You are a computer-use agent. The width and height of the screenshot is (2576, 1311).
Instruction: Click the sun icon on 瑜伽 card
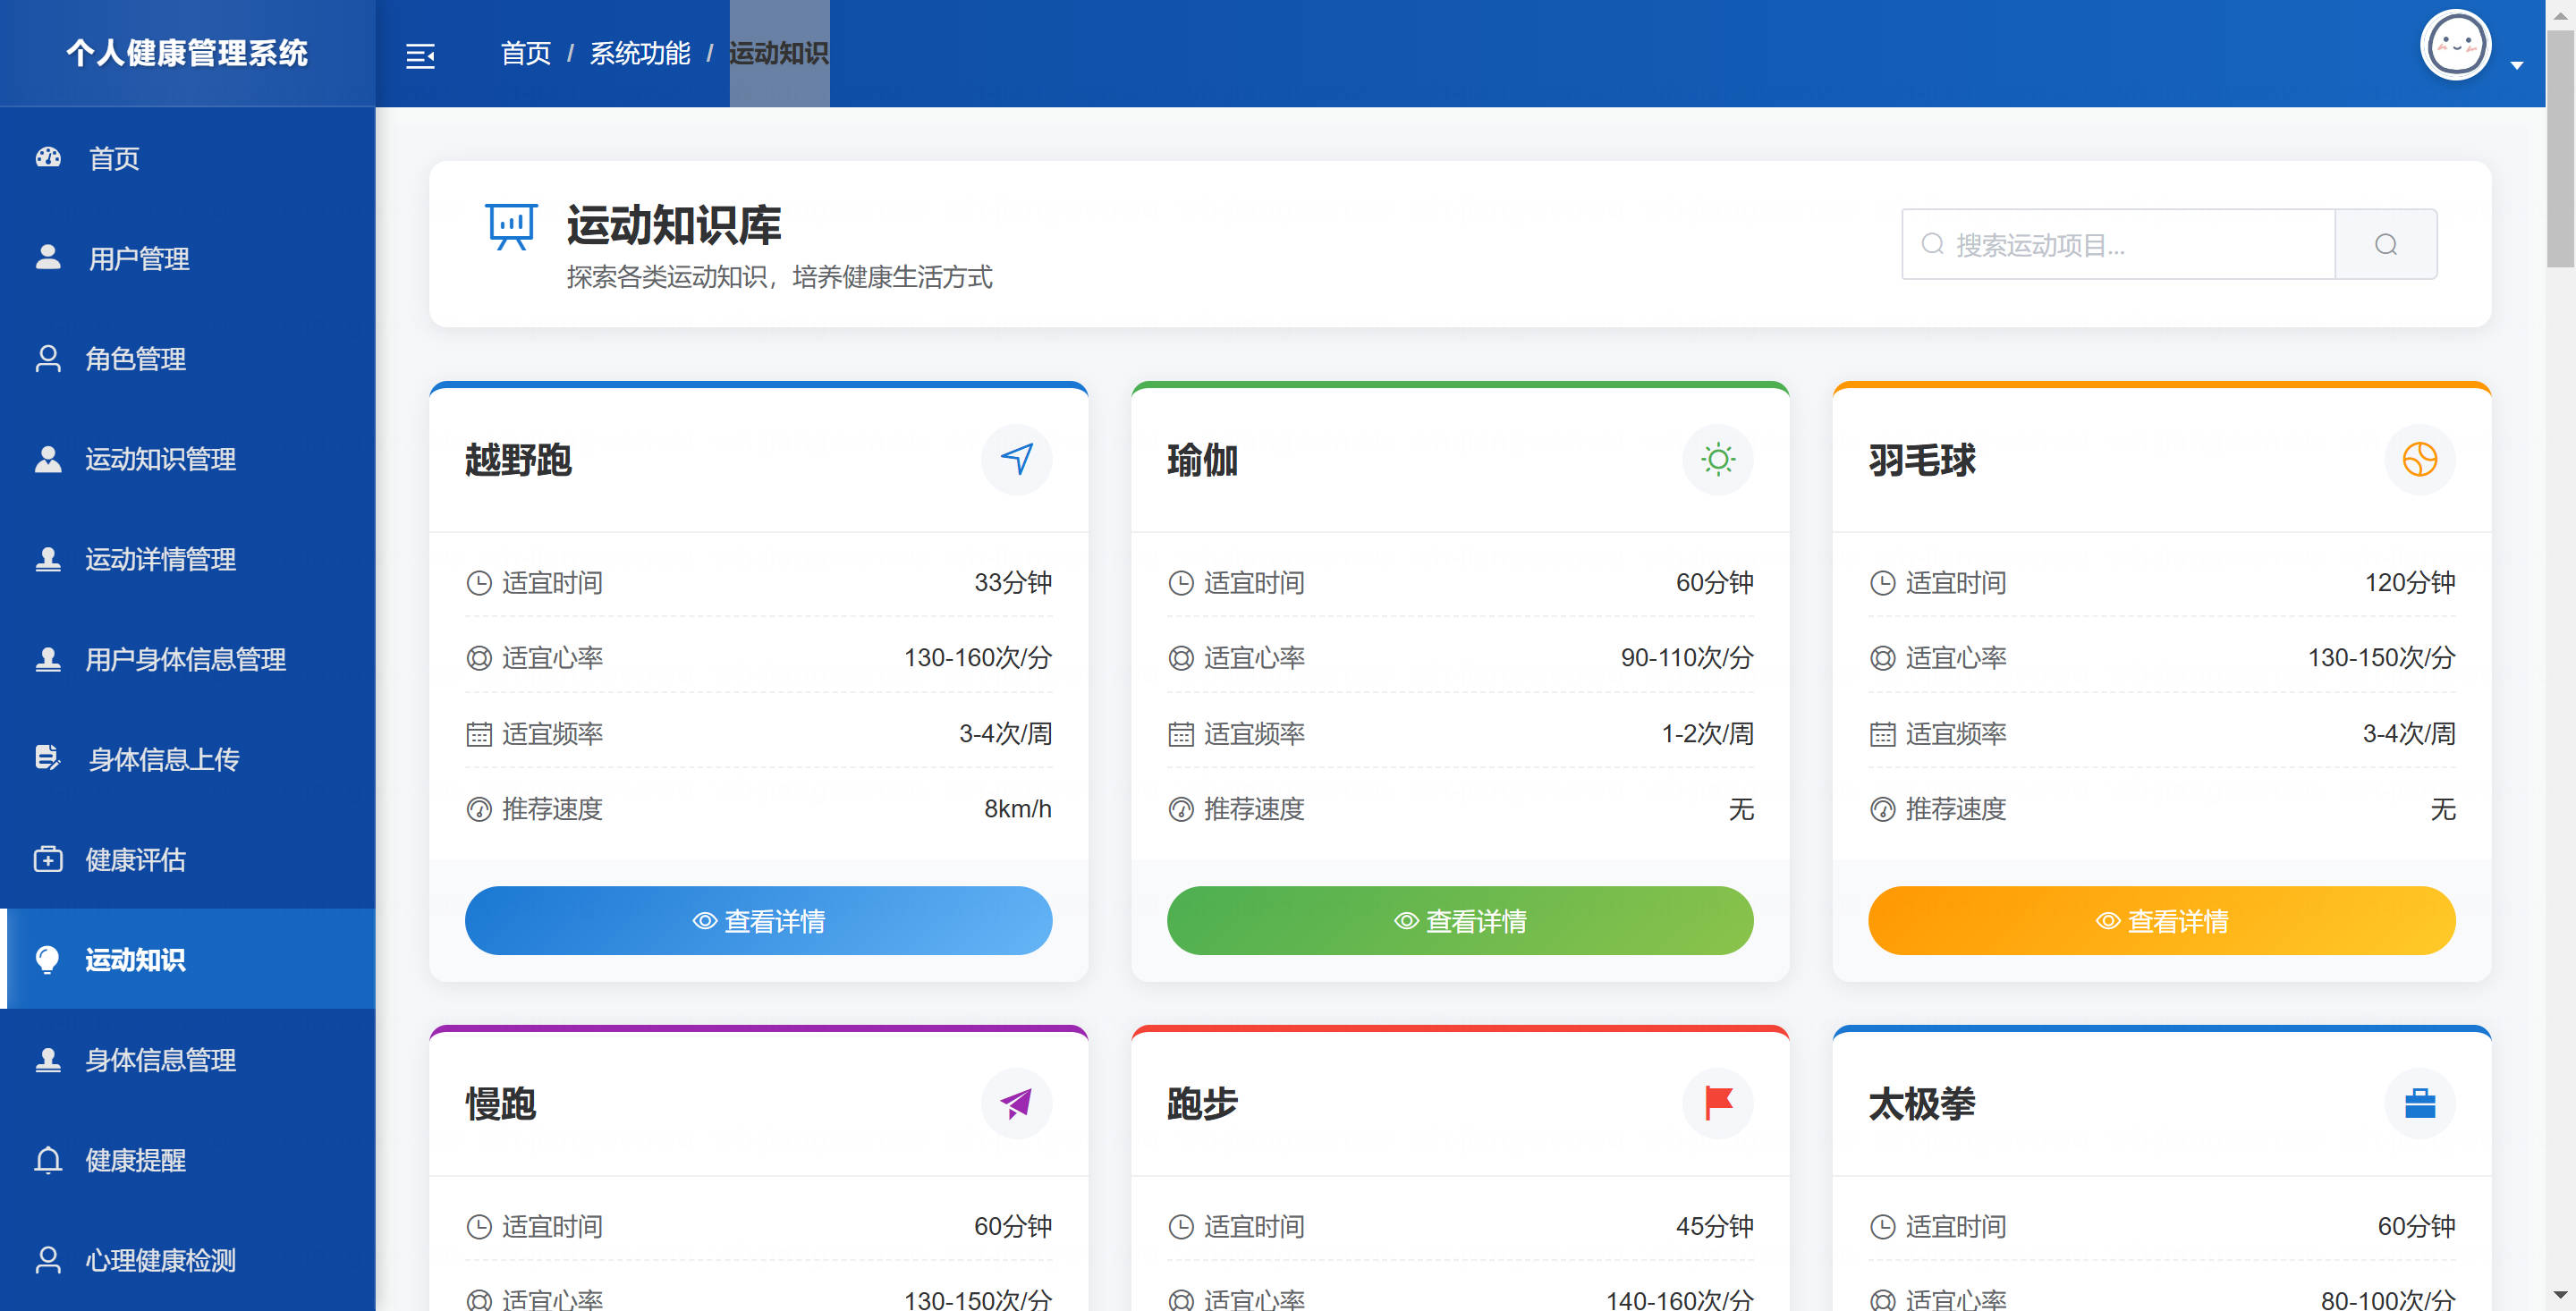pyautogui.click(x=1718, y=459)
